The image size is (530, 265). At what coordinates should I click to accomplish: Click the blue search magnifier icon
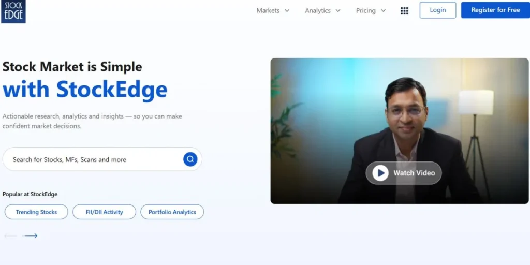click(190, 159)
